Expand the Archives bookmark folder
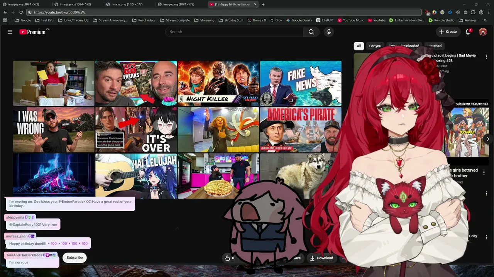The width and height of the screenshot is (494, 277). pyautogui.click(x=467, y=20)
